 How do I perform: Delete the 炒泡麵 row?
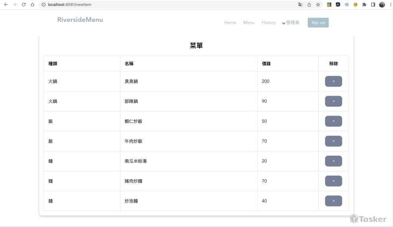333,201
